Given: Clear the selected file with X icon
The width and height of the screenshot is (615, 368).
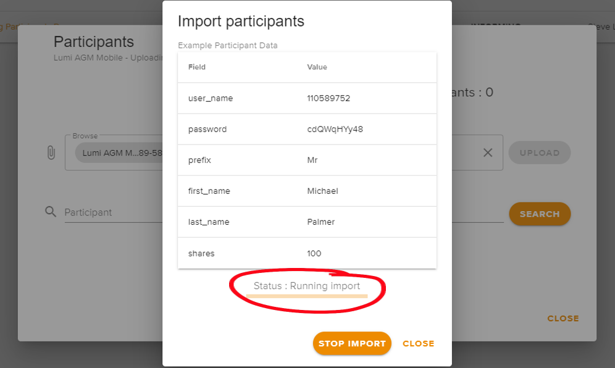Looking at the screenshot, I should tap(488, 153).
